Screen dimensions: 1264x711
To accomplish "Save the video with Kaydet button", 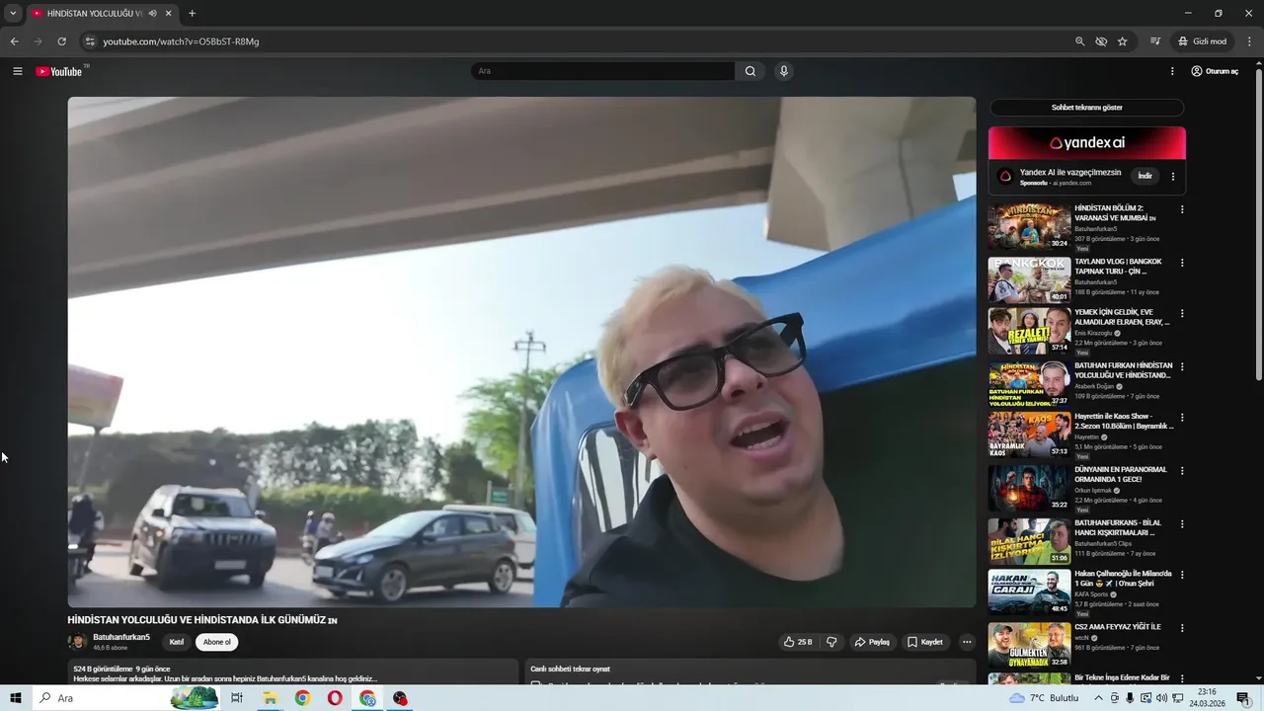I will (x=925, y=642).
